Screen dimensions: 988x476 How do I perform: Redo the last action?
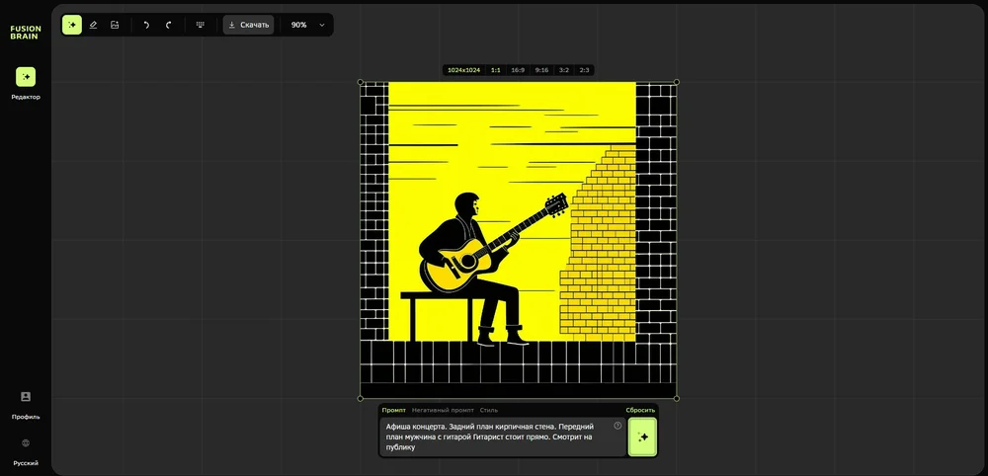click(x=168, y=25)
